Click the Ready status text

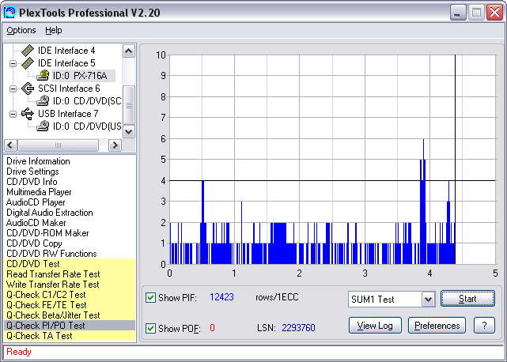coord(19,352)
